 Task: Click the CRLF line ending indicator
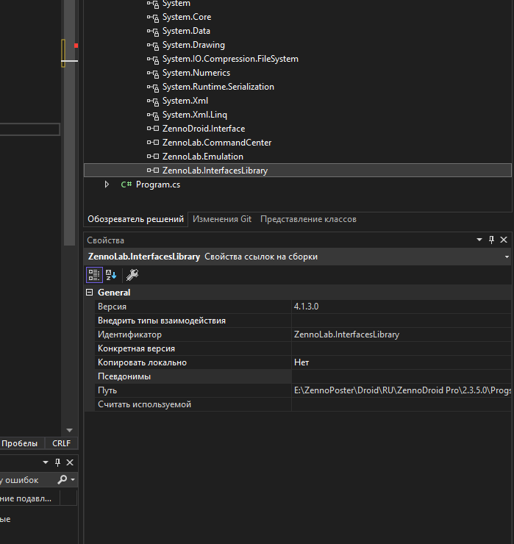[x=60, y=443]
